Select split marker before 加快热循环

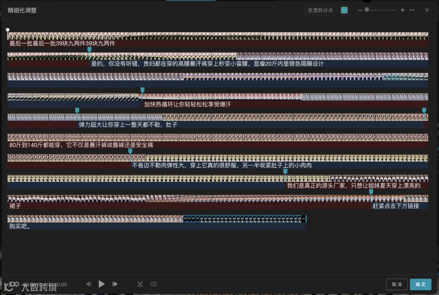tap(143, 90)
